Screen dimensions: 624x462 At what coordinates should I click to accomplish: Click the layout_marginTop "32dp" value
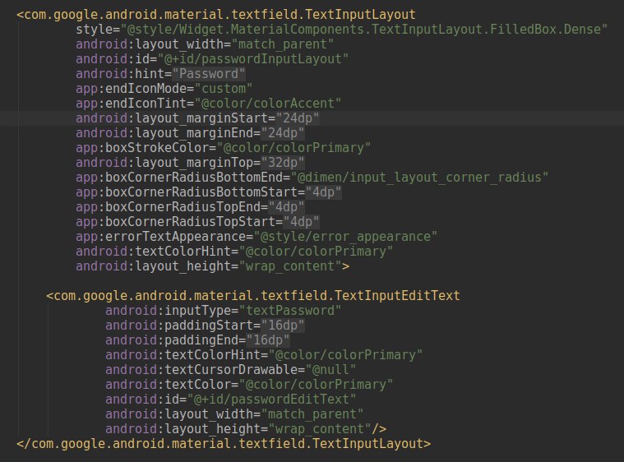click(x=283, y=162)
